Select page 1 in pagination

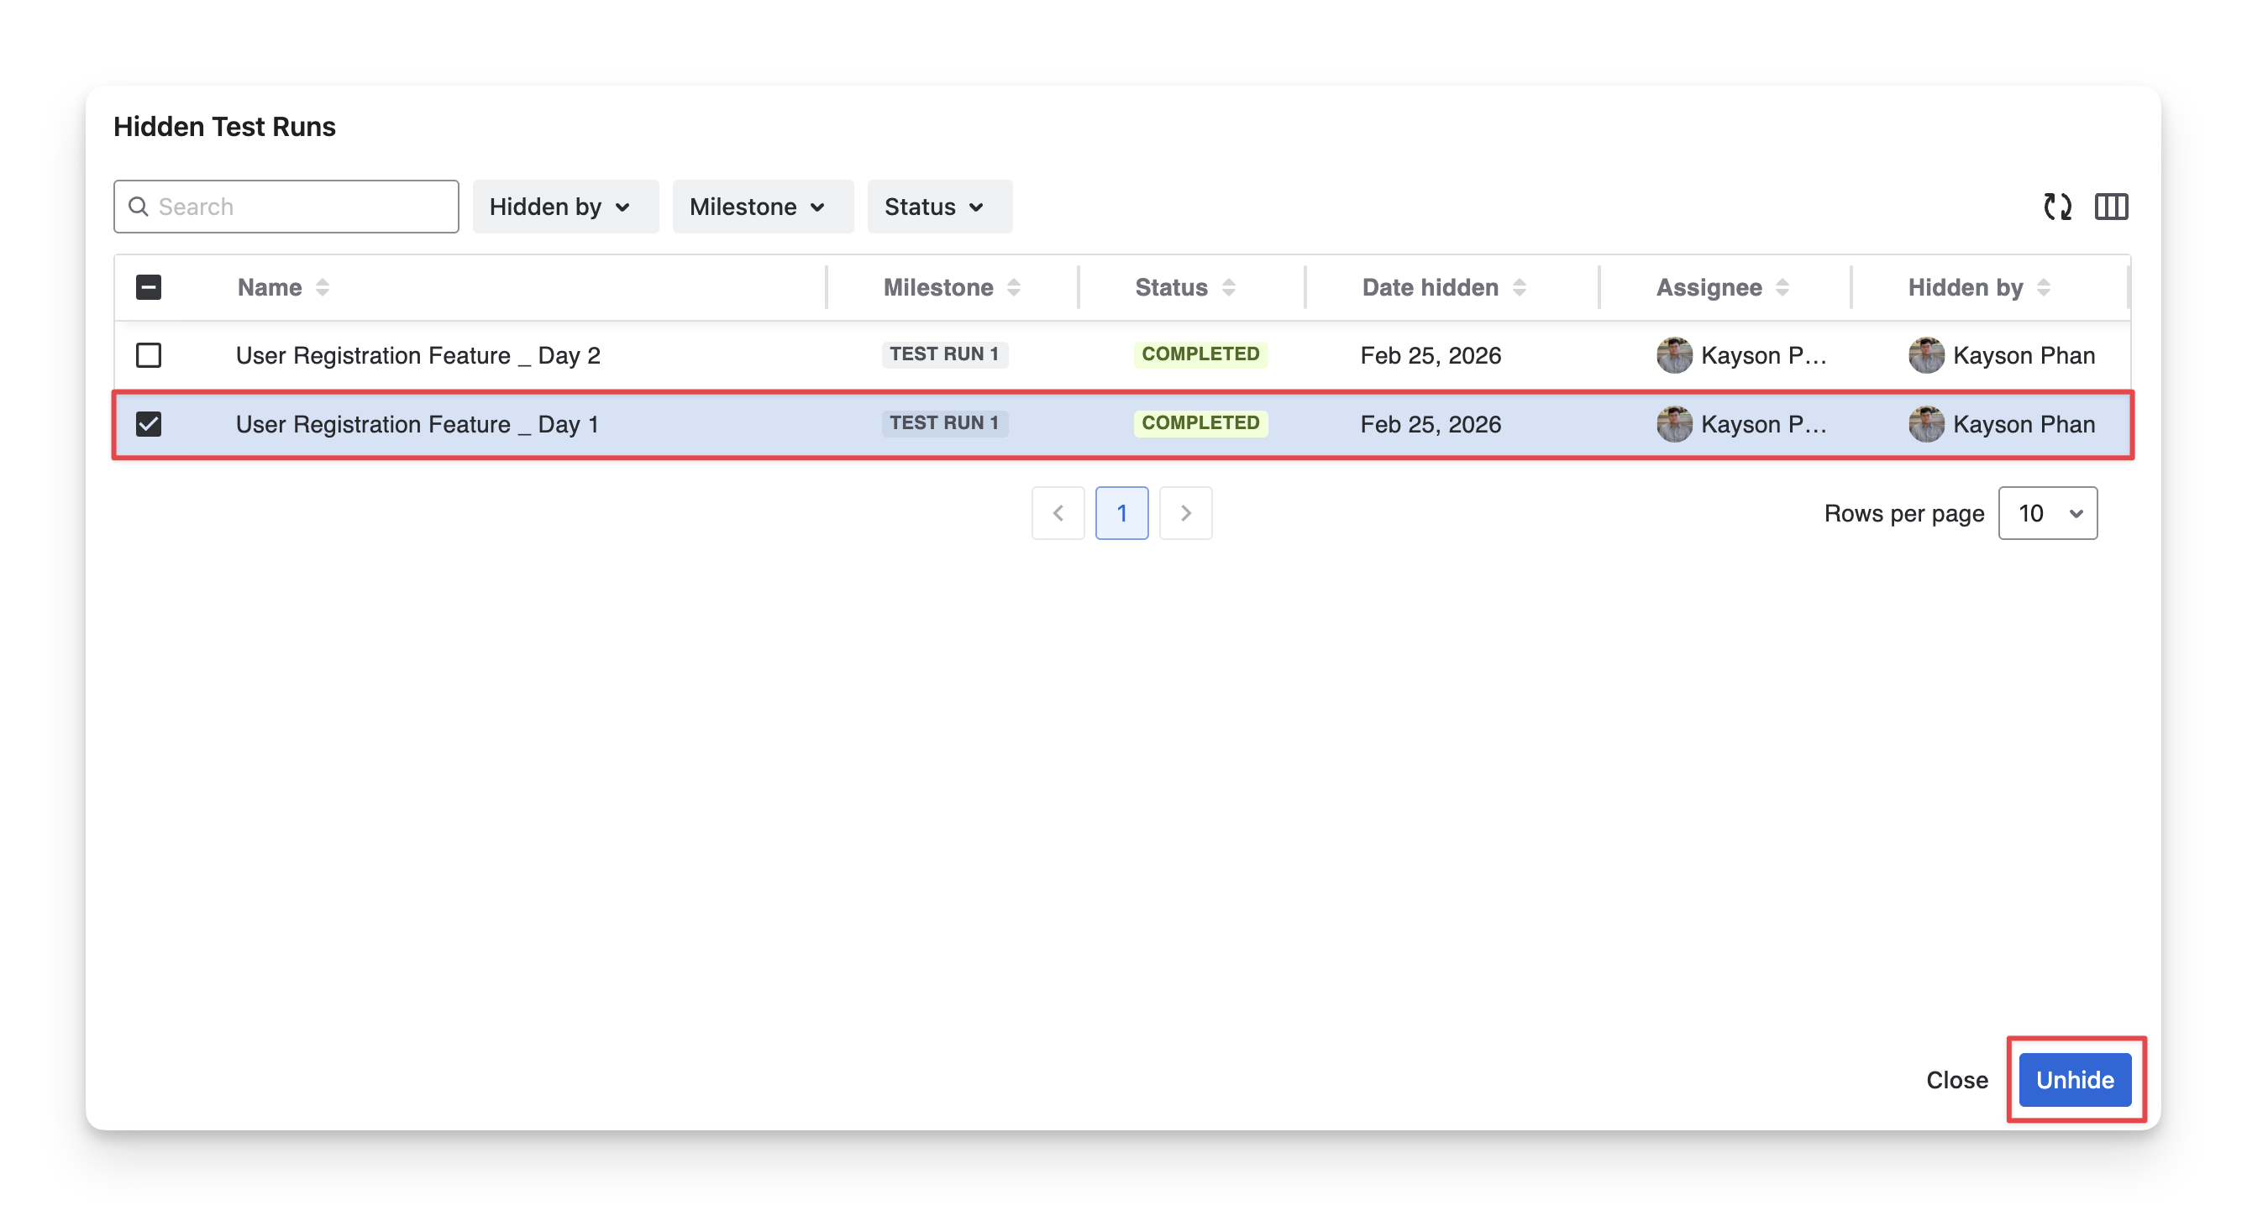[1121, 513]
